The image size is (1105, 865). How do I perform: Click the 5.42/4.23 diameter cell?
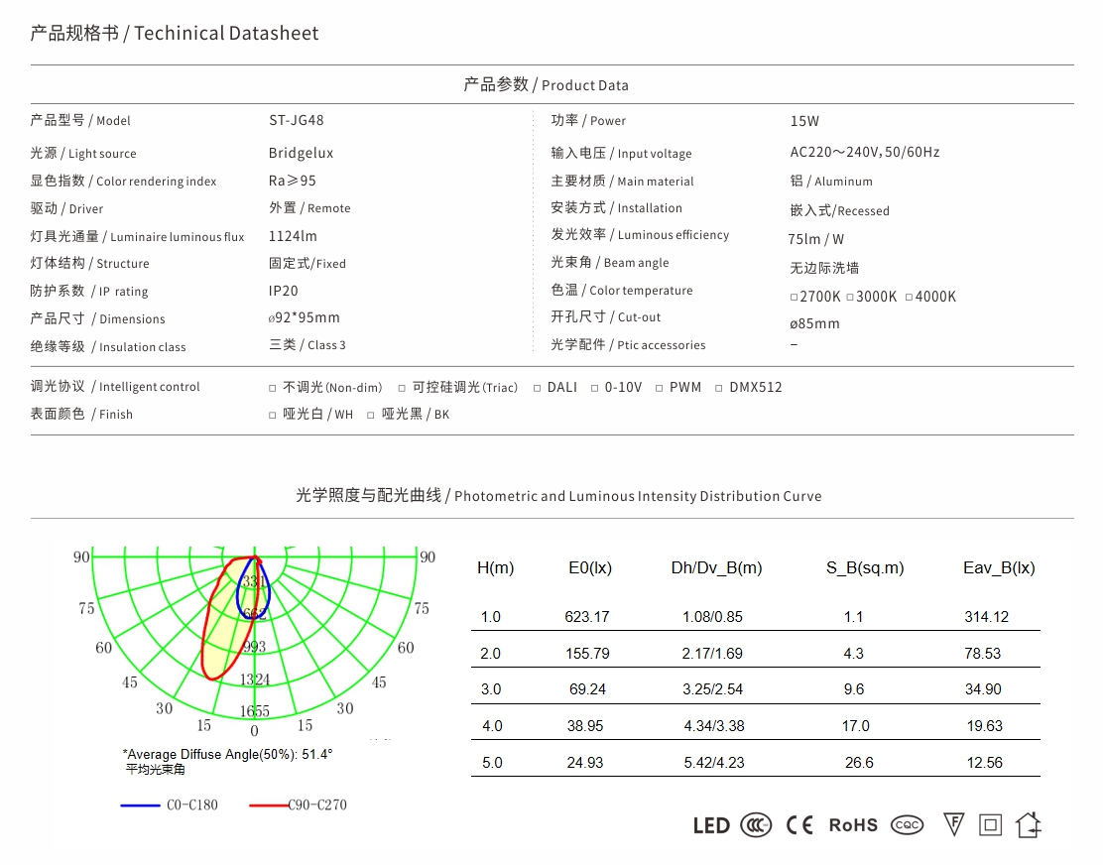click(x=714, y=763)
